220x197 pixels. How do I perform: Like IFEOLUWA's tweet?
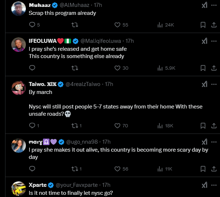(117, 68)
